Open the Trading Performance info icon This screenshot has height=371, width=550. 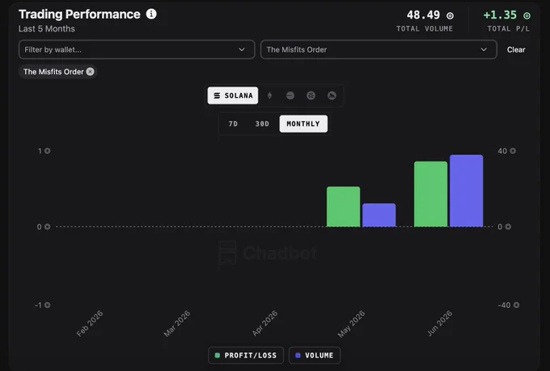pyautogui.click(x=151, y=14)
